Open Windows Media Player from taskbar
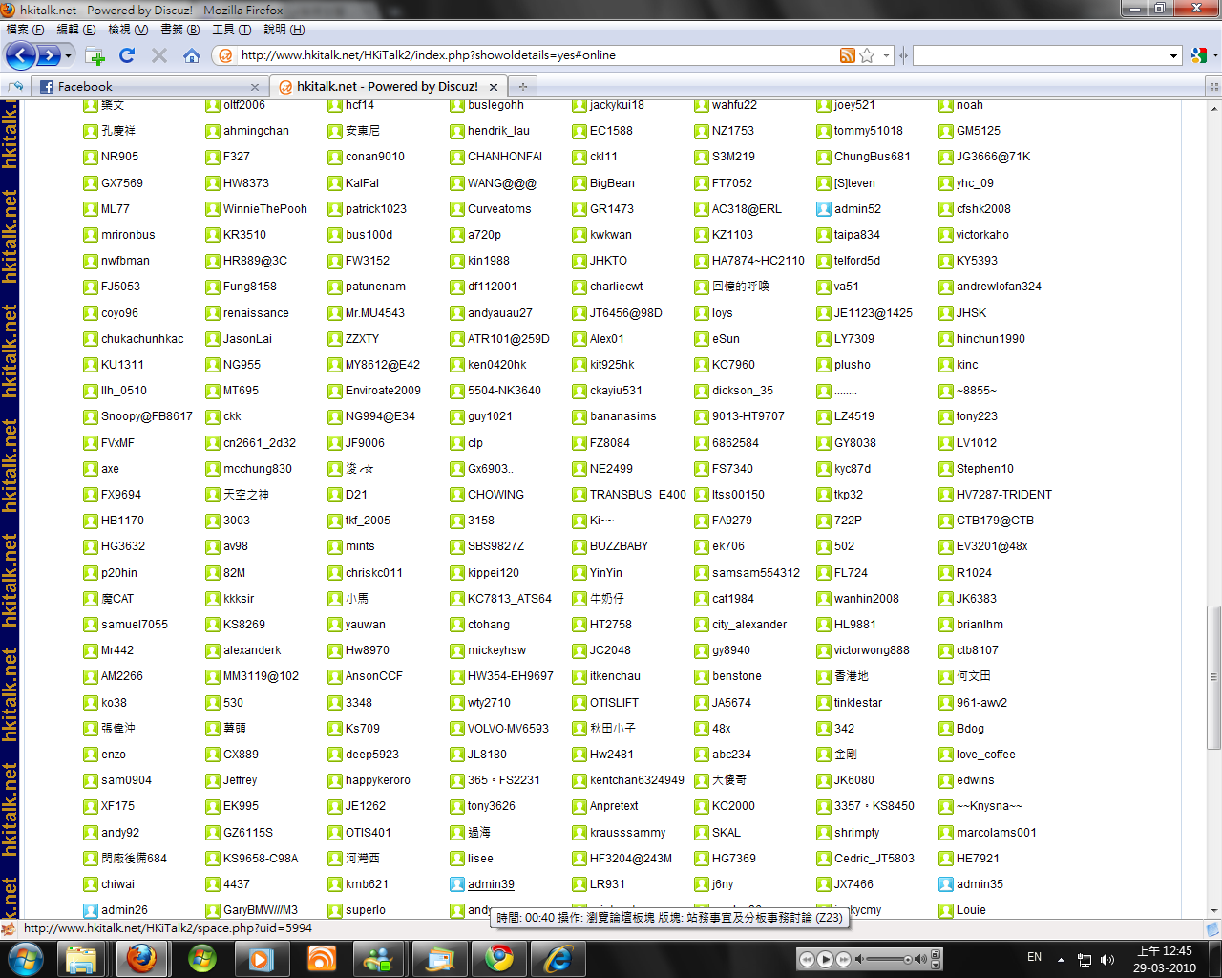 coord(262,958)
